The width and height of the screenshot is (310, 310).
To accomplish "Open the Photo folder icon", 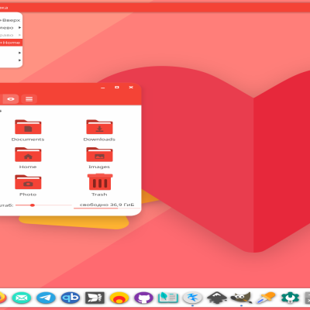I will [x=28, y=182].
